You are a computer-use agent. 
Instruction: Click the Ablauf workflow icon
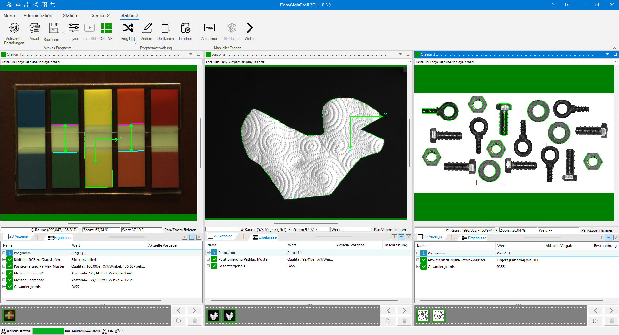click(34, 28)
